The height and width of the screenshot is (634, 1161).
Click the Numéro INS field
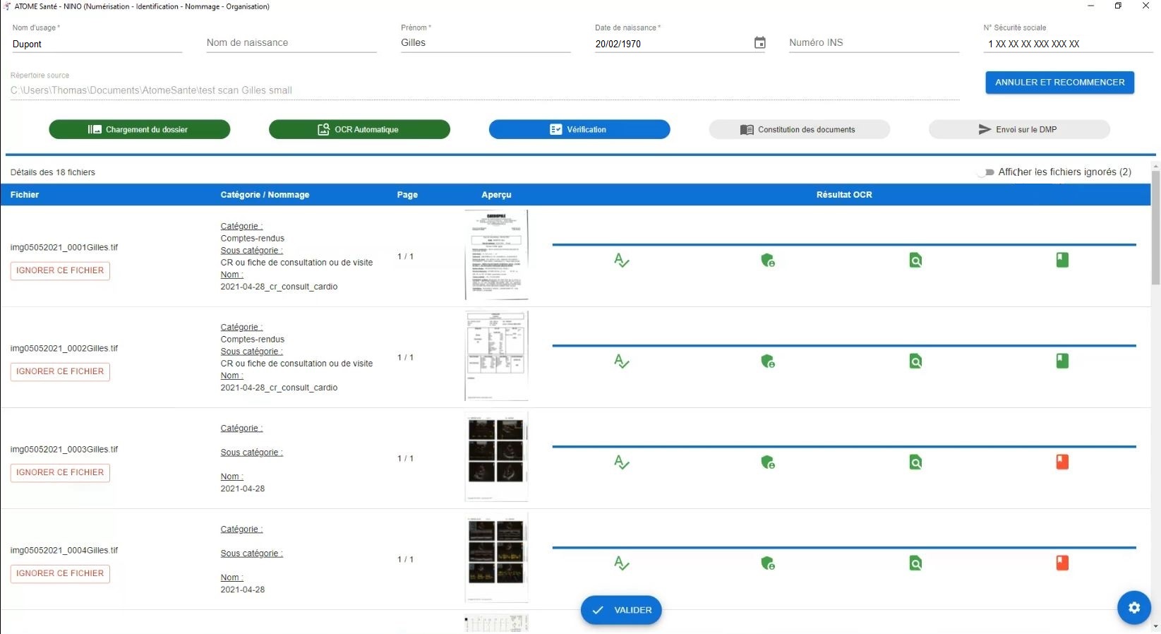(x=873, y=43)
